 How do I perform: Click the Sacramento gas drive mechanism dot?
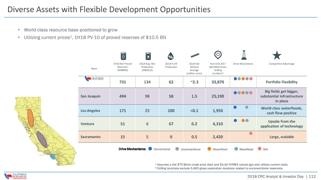pos(251,133)
